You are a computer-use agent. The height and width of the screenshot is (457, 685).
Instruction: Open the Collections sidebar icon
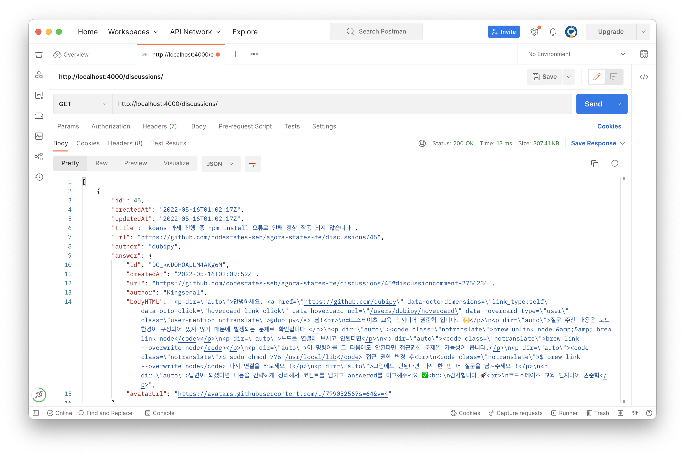point(39,55)
